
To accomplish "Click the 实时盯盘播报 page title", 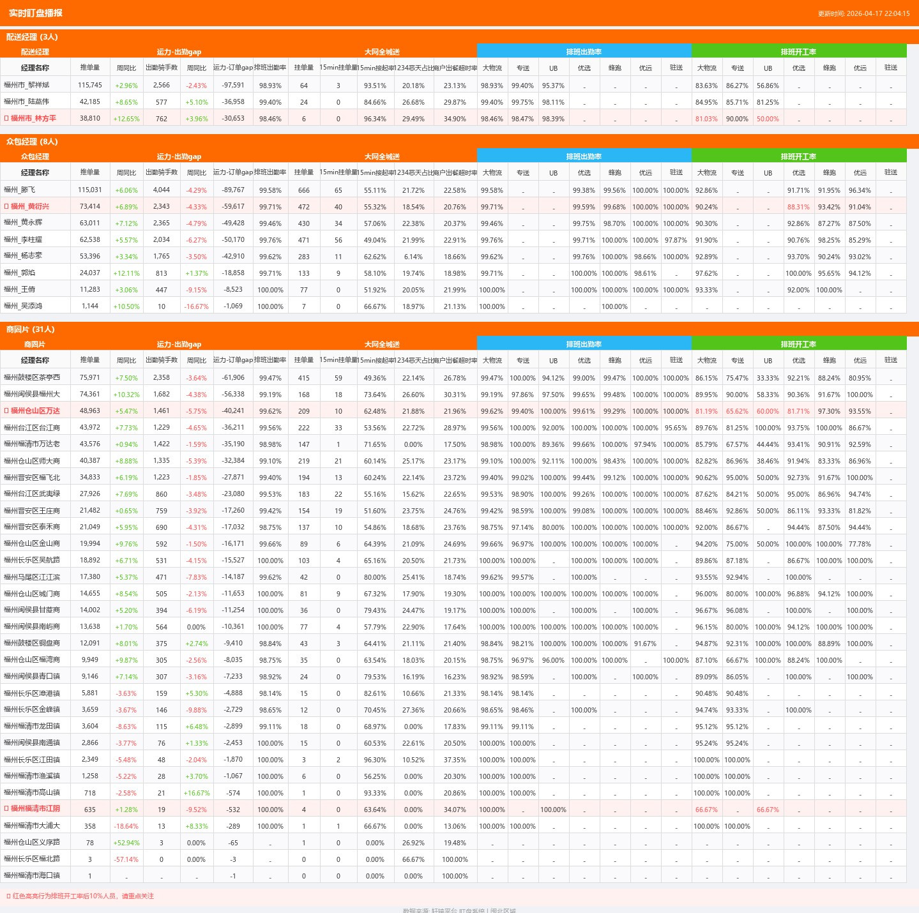I will (x=36, y=13).
